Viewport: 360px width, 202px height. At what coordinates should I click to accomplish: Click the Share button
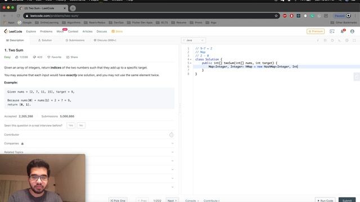pos(72,57)
